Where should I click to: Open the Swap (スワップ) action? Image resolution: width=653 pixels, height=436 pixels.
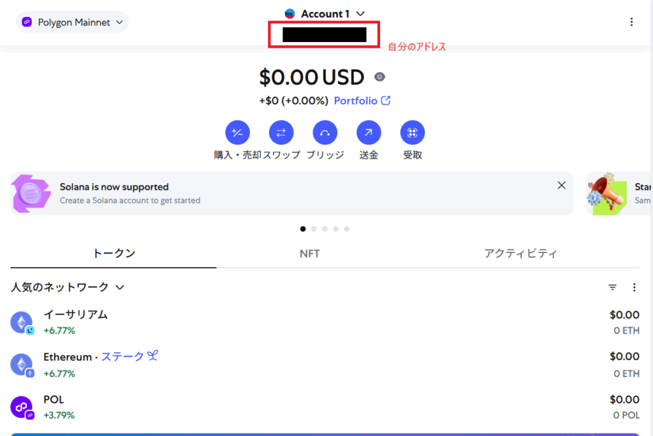click(x=281, y=133)
